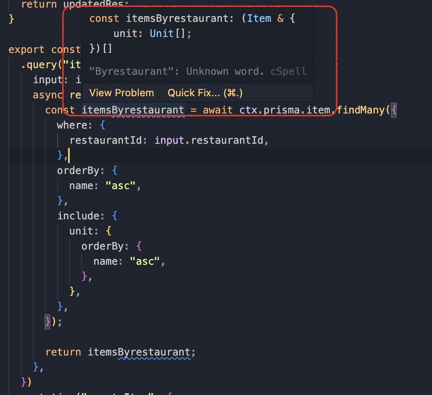The height and width of the screenshot is (395, 432).
Task: Click itemsByrestaurant in the const declaration
Action: pos(133,110)
